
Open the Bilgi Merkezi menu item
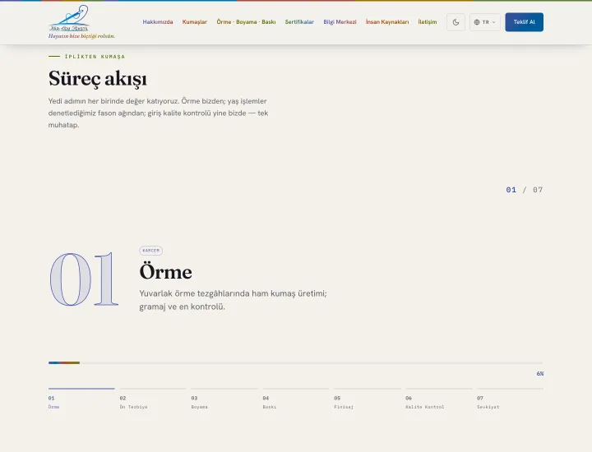[340, 22]
